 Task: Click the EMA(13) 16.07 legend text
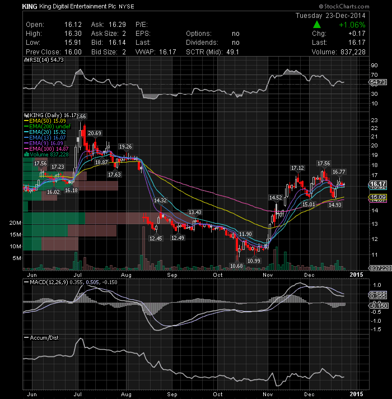tap(48, 138)
